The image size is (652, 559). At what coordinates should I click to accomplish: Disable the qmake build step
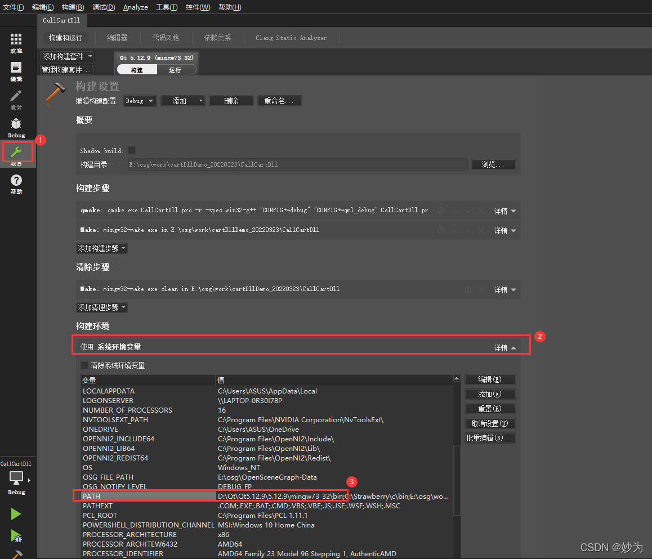coord(441,211)
